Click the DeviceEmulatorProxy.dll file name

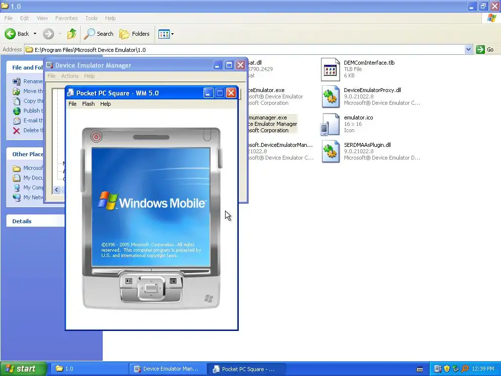coord(372,90)
